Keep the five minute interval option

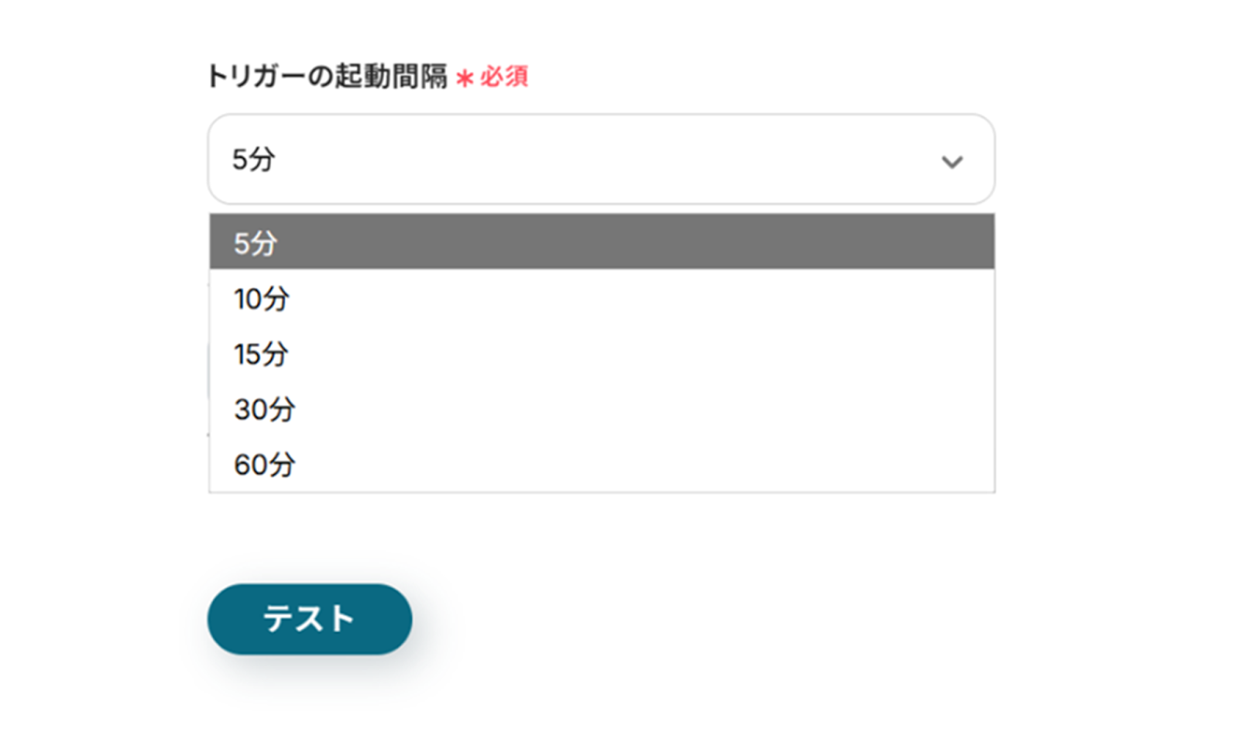point(256,242)
